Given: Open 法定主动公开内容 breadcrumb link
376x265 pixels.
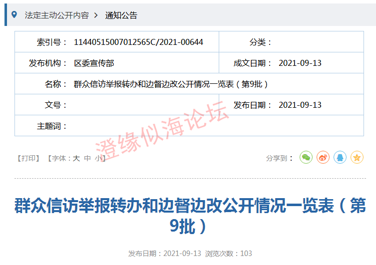Looking at the screenshot, I should point(56,15).
